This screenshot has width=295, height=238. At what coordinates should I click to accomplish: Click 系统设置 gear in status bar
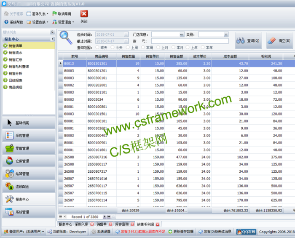pos(101,232)
